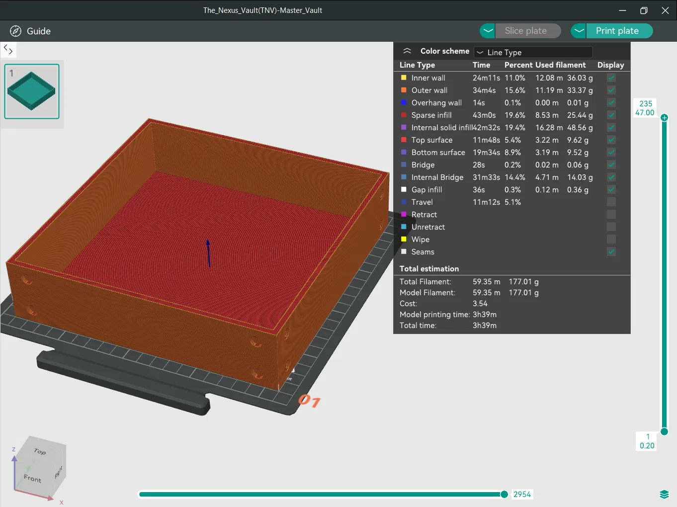
Task: Click the bottom layer label 1 / 0.20
Action: pos(647,441)
